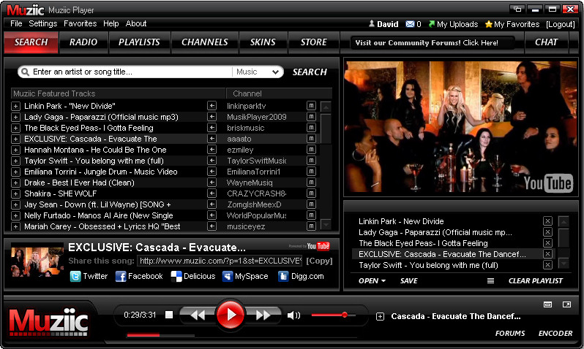Open the Music search type dropdown
Screen dimensions: 584x349
[x=258, y=72]
